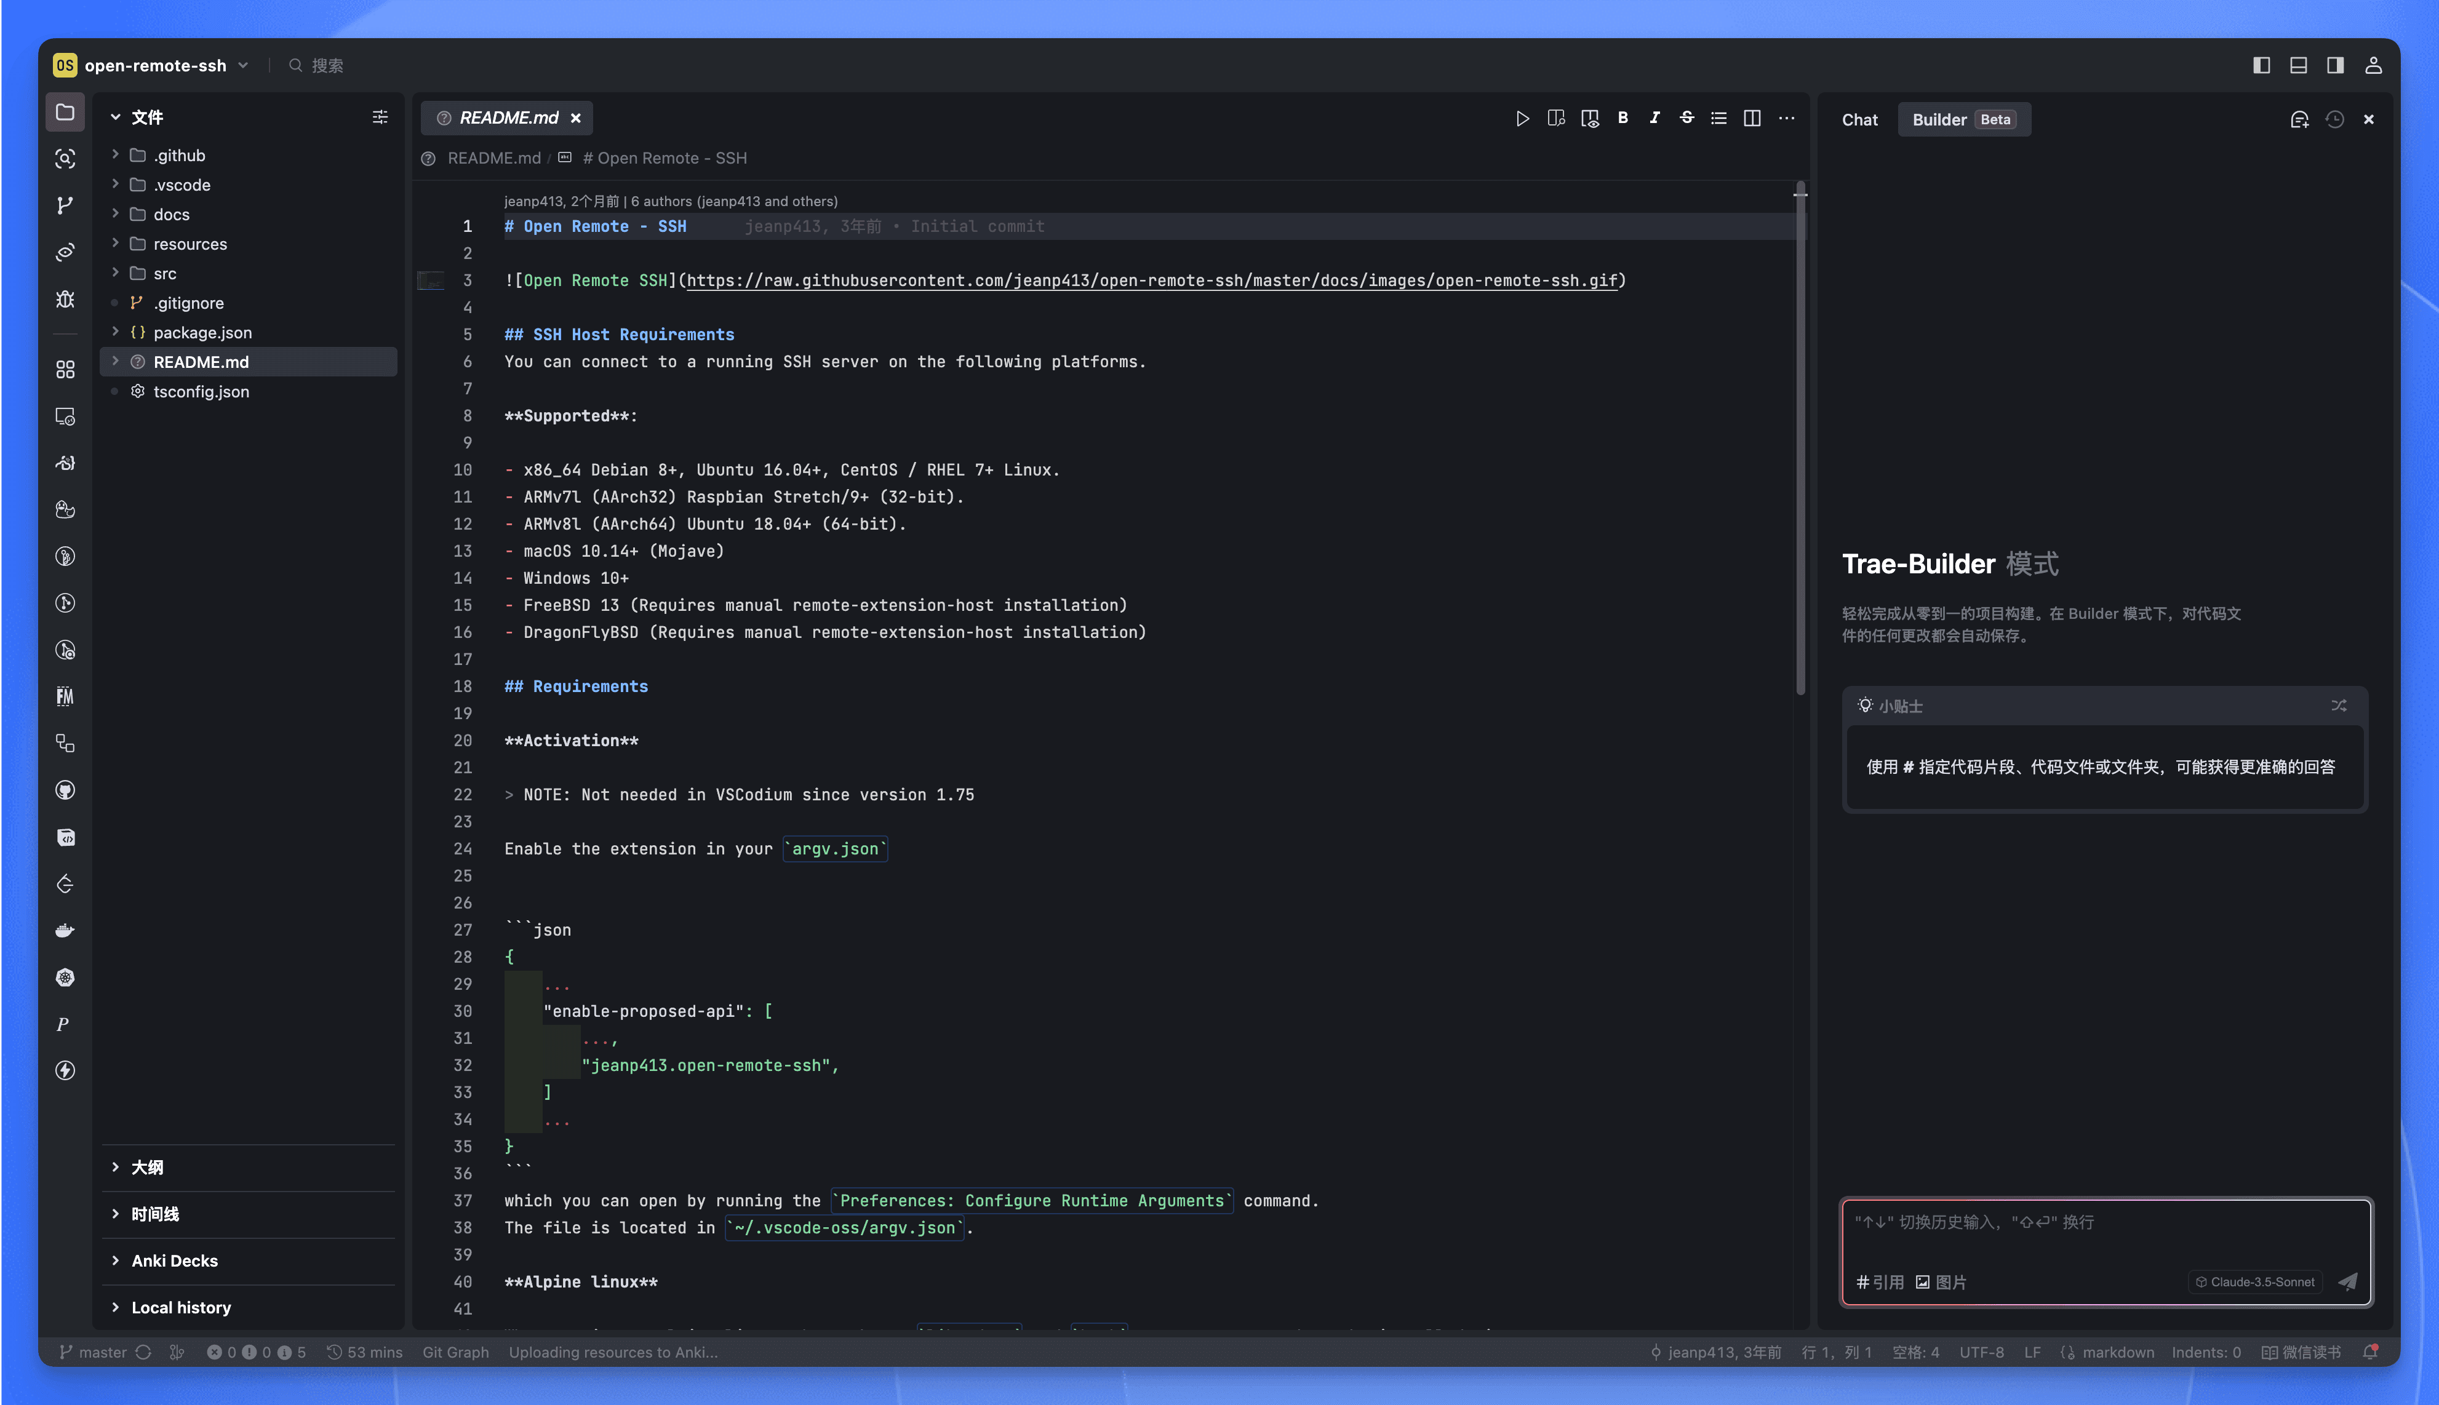Open the Run and Debug bug icon
Image resolution: width=2439 pixels, height=1405 pixels.
(65, 300)
